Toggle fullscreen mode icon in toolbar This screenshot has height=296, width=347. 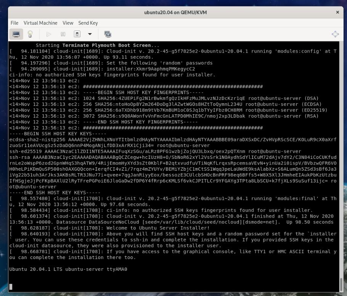click(335, 34)
